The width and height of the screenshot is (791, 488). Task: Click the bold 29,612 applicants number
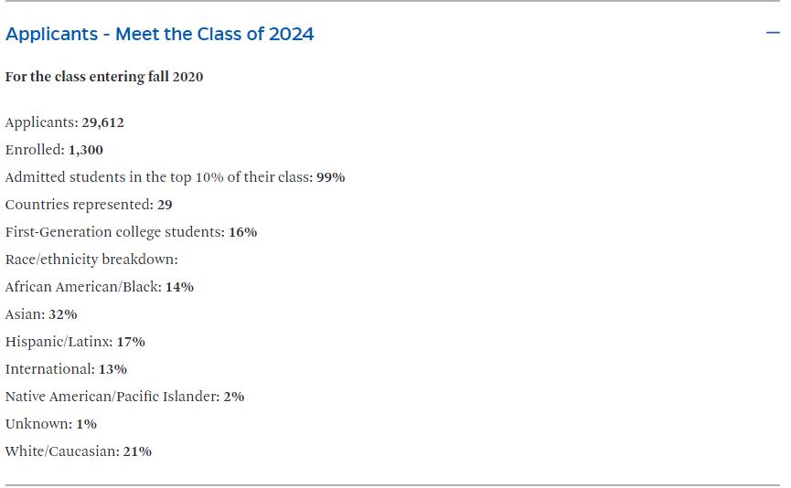point(103,123)
